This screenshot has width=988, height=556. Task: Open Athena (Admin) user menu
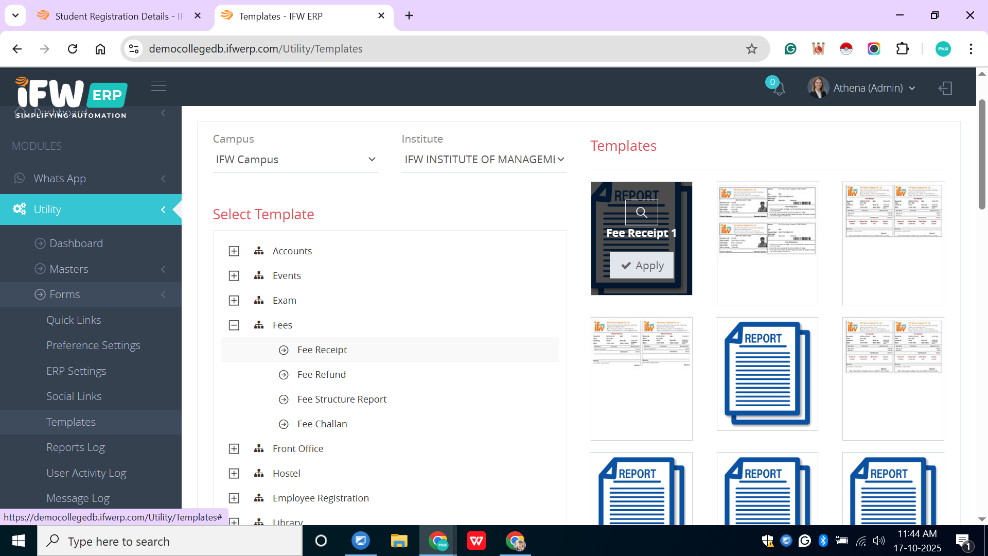pyautogui.click(x=867, y=88)
